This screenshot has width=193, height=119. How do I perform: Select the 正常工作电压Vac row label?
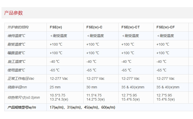(21, 78)
